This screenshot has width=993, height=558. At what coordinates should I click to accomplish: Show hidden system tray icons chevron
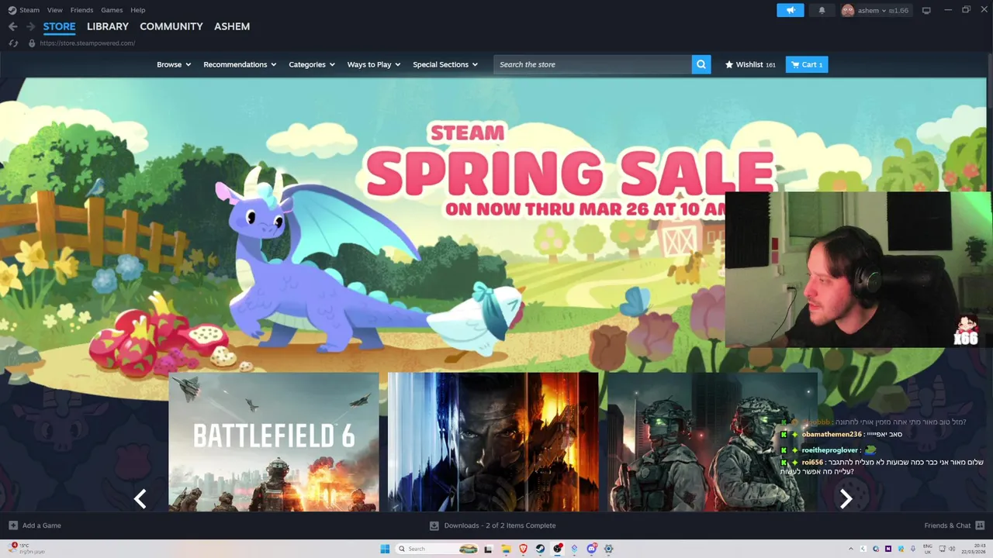tap(852, 549)
